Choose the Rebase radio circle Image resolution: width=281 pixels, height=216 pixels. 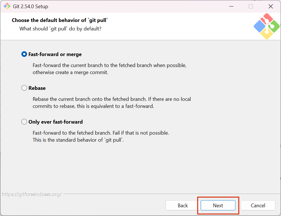[x=24, y=88]
